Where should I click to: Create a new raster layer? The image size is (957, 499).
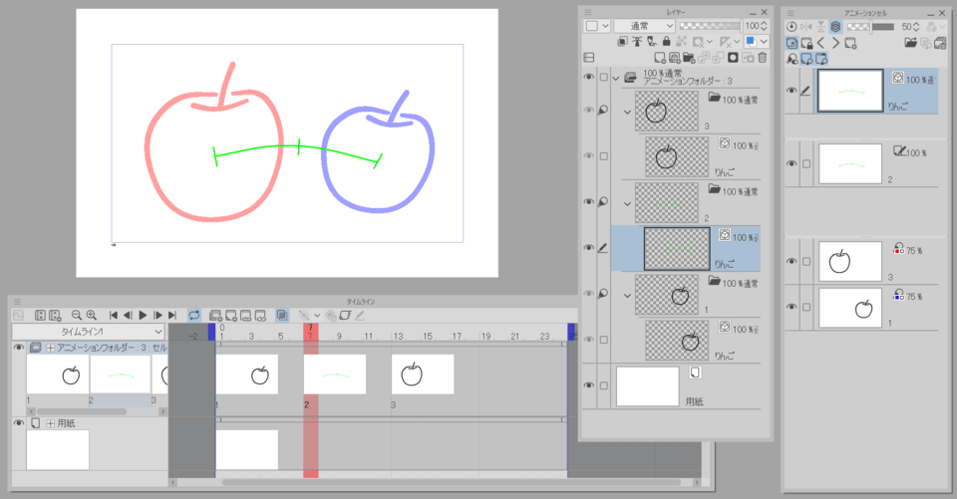click(660, 58)
